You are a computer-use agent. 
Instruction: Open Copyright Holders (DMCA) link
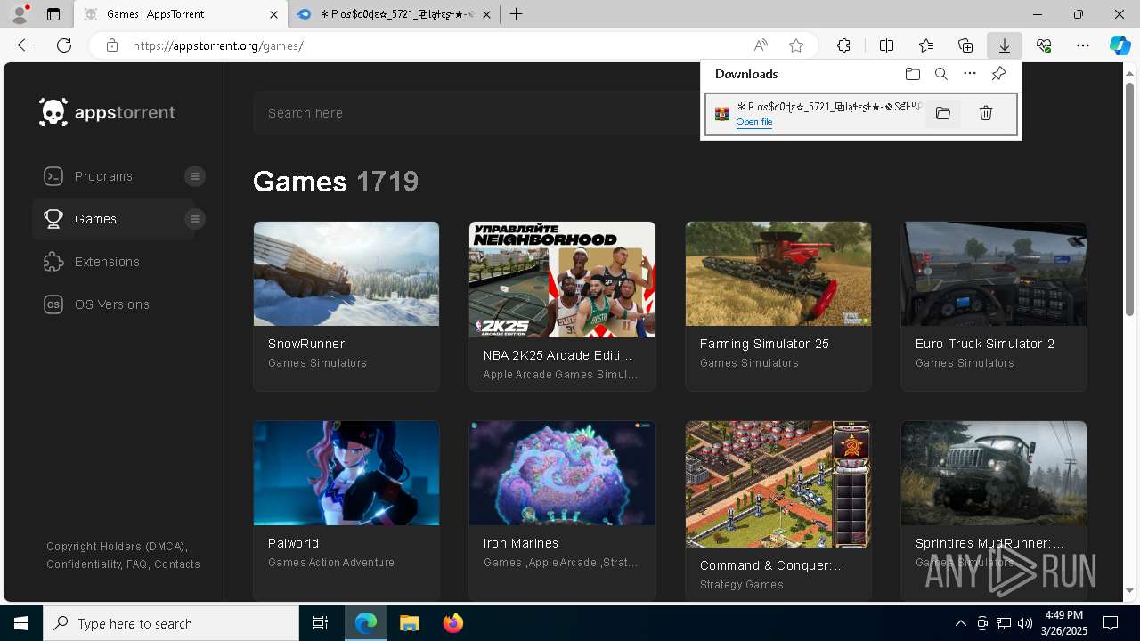click(x=116, y=547)
